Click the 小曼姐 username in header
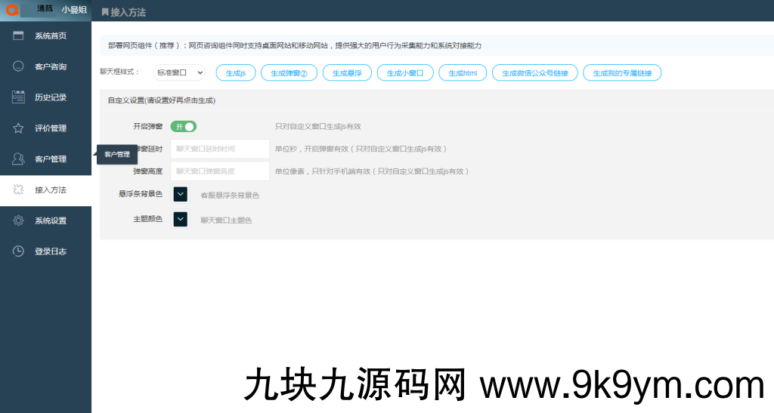Image resolution: width=774 pixels, height=413 pixels. pyautogui.click(x=74, y=9)
